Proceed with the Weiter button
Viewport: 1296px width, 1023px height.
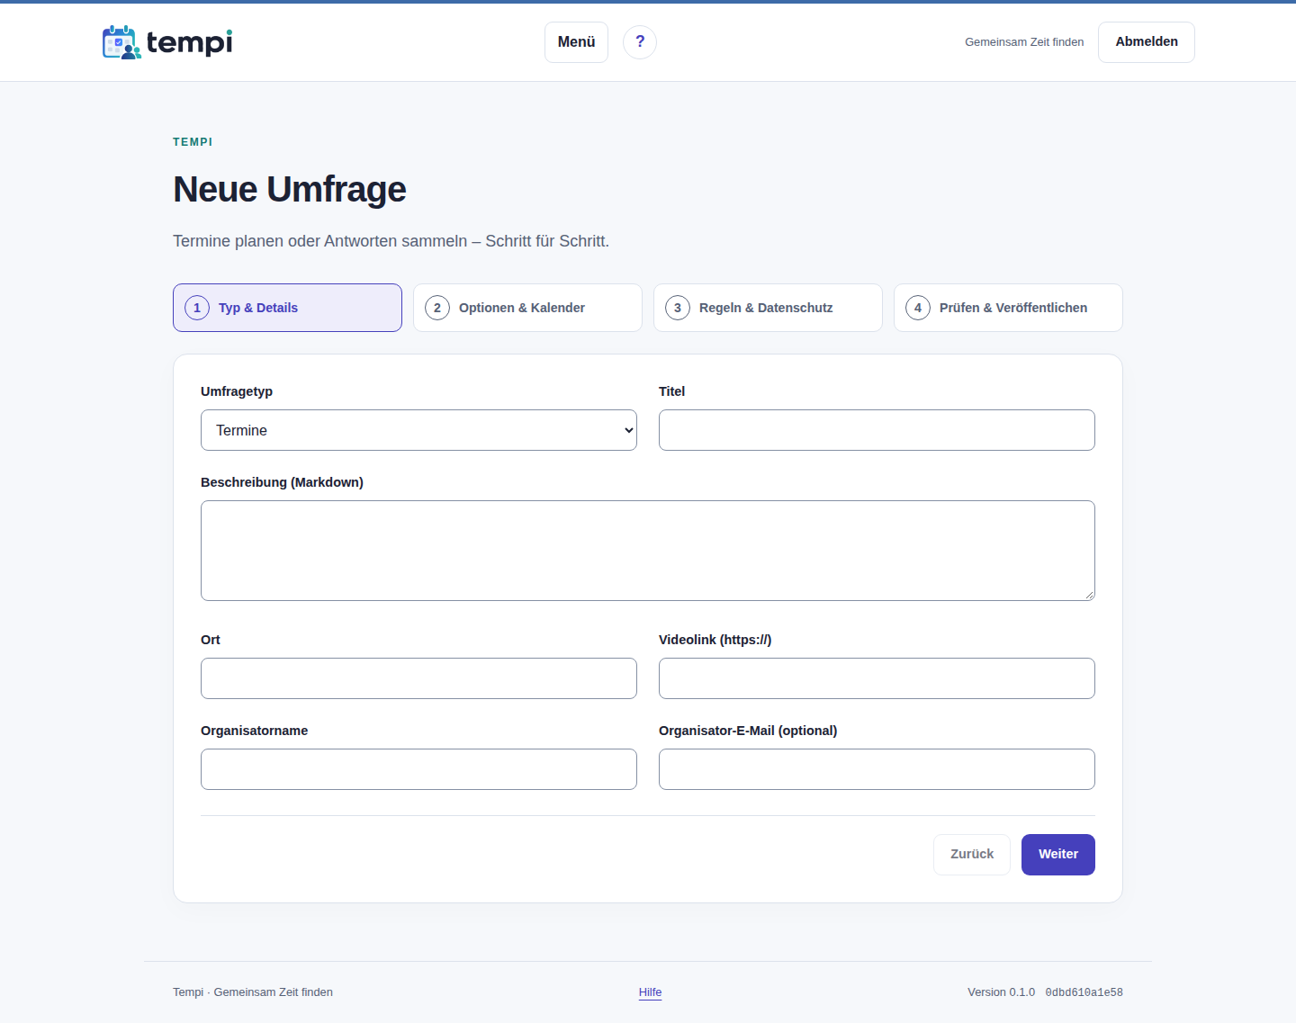1058,855
